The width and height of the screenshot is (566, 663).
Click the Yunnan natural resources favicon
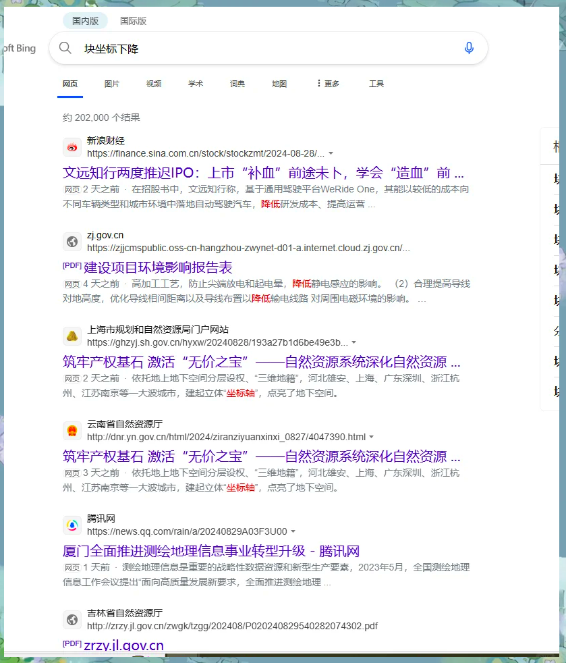pyautogui.click(x=72, y=431)
